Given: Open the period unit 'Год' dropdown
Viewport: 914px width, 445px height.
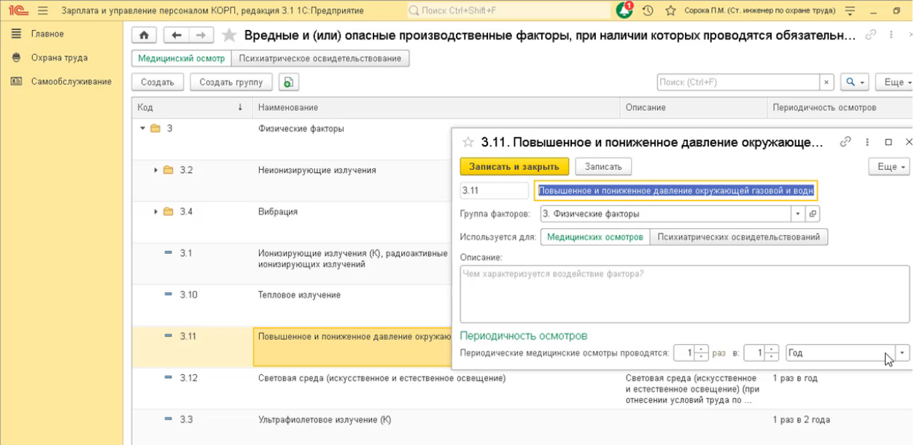Looking at the screenshot, I should pyautogui.click(x=903, y=353).
